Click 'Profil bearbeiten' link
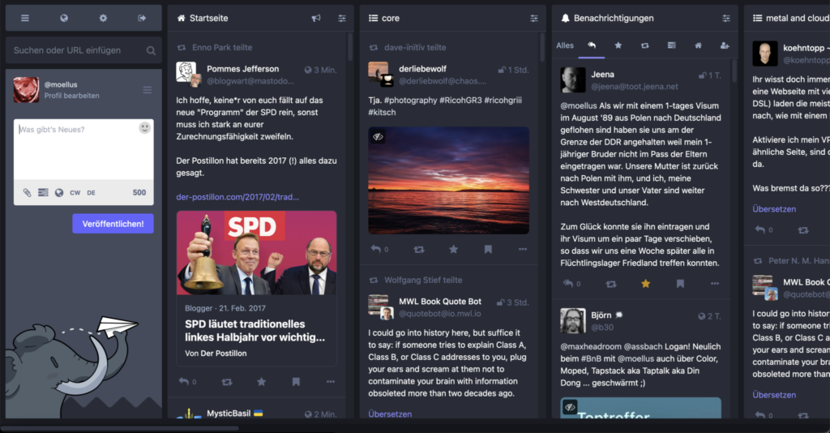This screenshot has width=830, height=433. pos(71,96)
